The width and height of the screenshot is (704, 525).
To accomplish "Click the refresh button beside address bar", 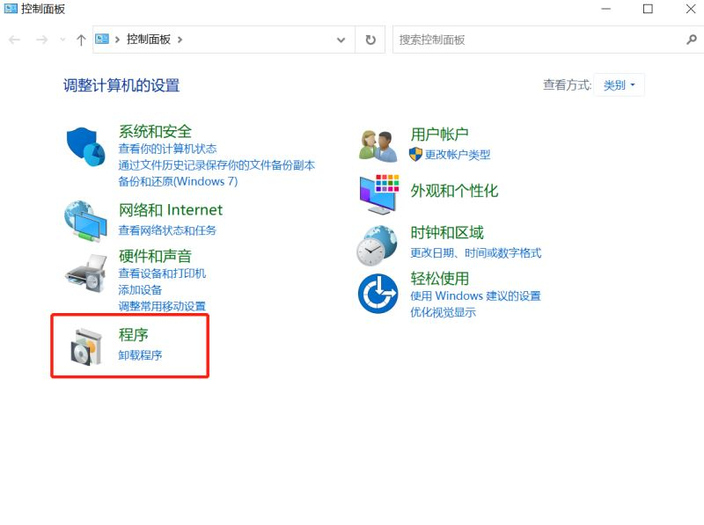I will [370, 40].
